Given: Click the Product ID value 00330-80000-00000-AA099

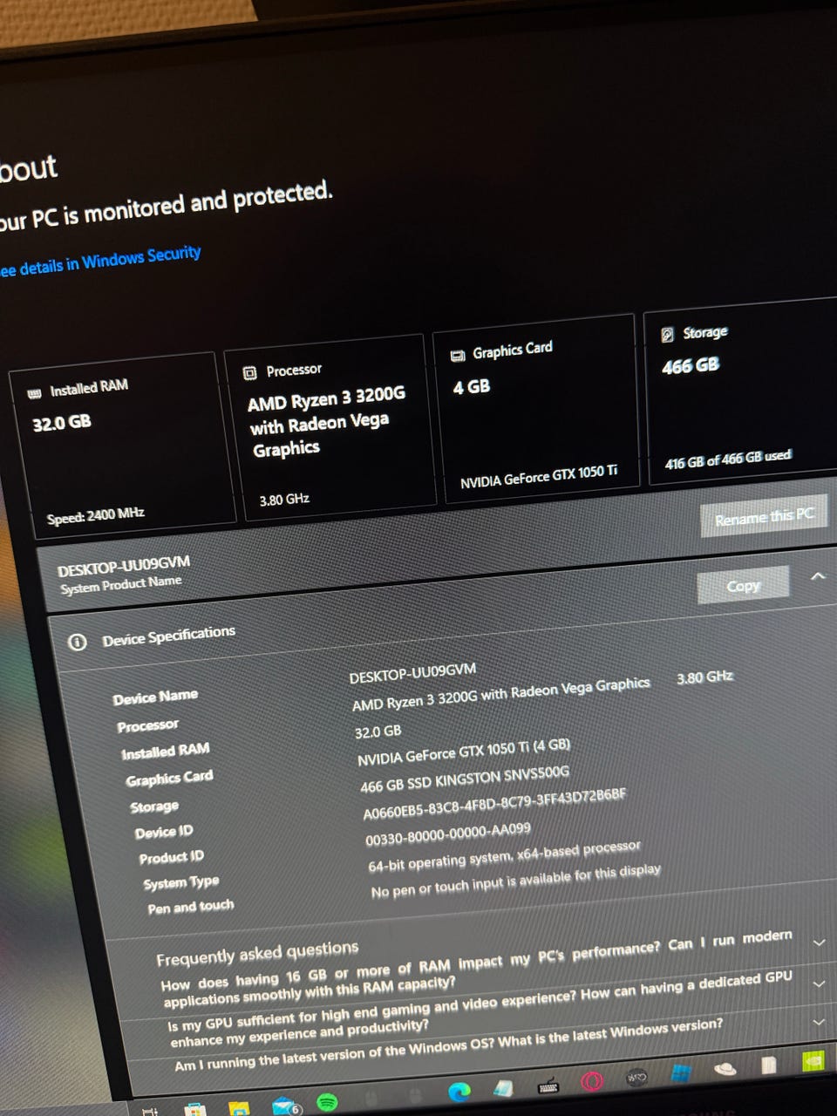Looking at the screenshot, I should click(x=448, y=833).
